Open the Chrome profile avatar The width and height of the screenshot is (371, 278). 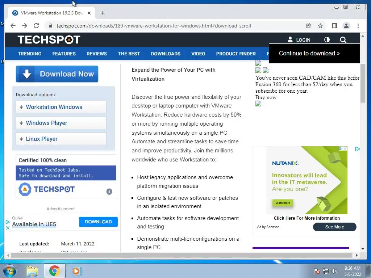(346, 26)
